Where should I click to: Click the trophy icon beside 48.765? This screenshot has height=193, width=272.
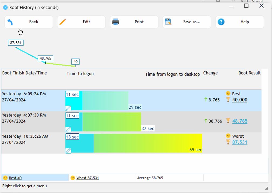(x=228, y=121)
